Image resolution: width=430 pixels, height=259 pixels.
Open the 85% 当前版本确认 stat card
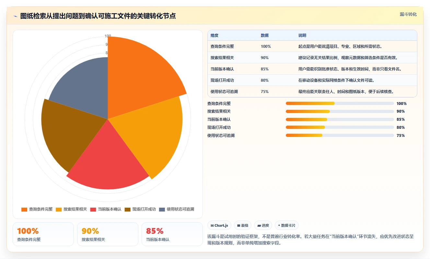point(172,234)
